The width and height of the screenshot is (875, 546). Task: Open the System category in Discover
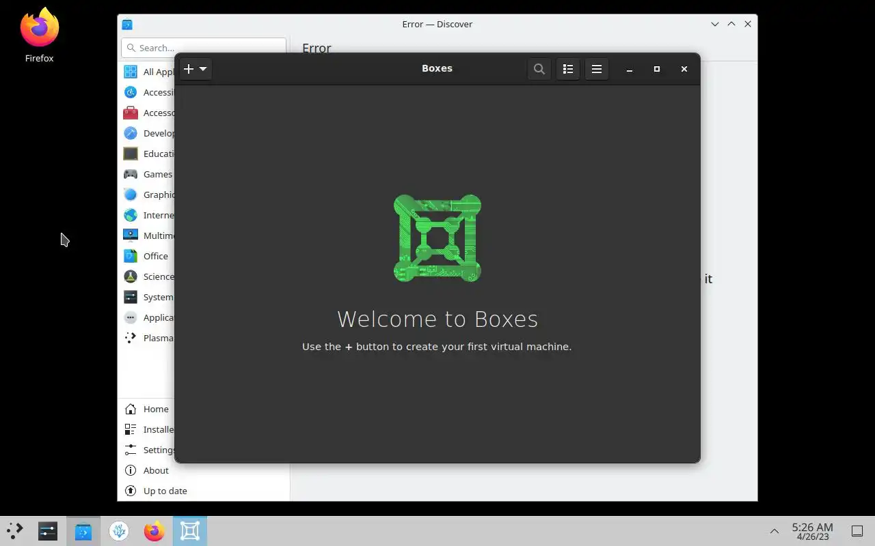[x=148, y=297]
